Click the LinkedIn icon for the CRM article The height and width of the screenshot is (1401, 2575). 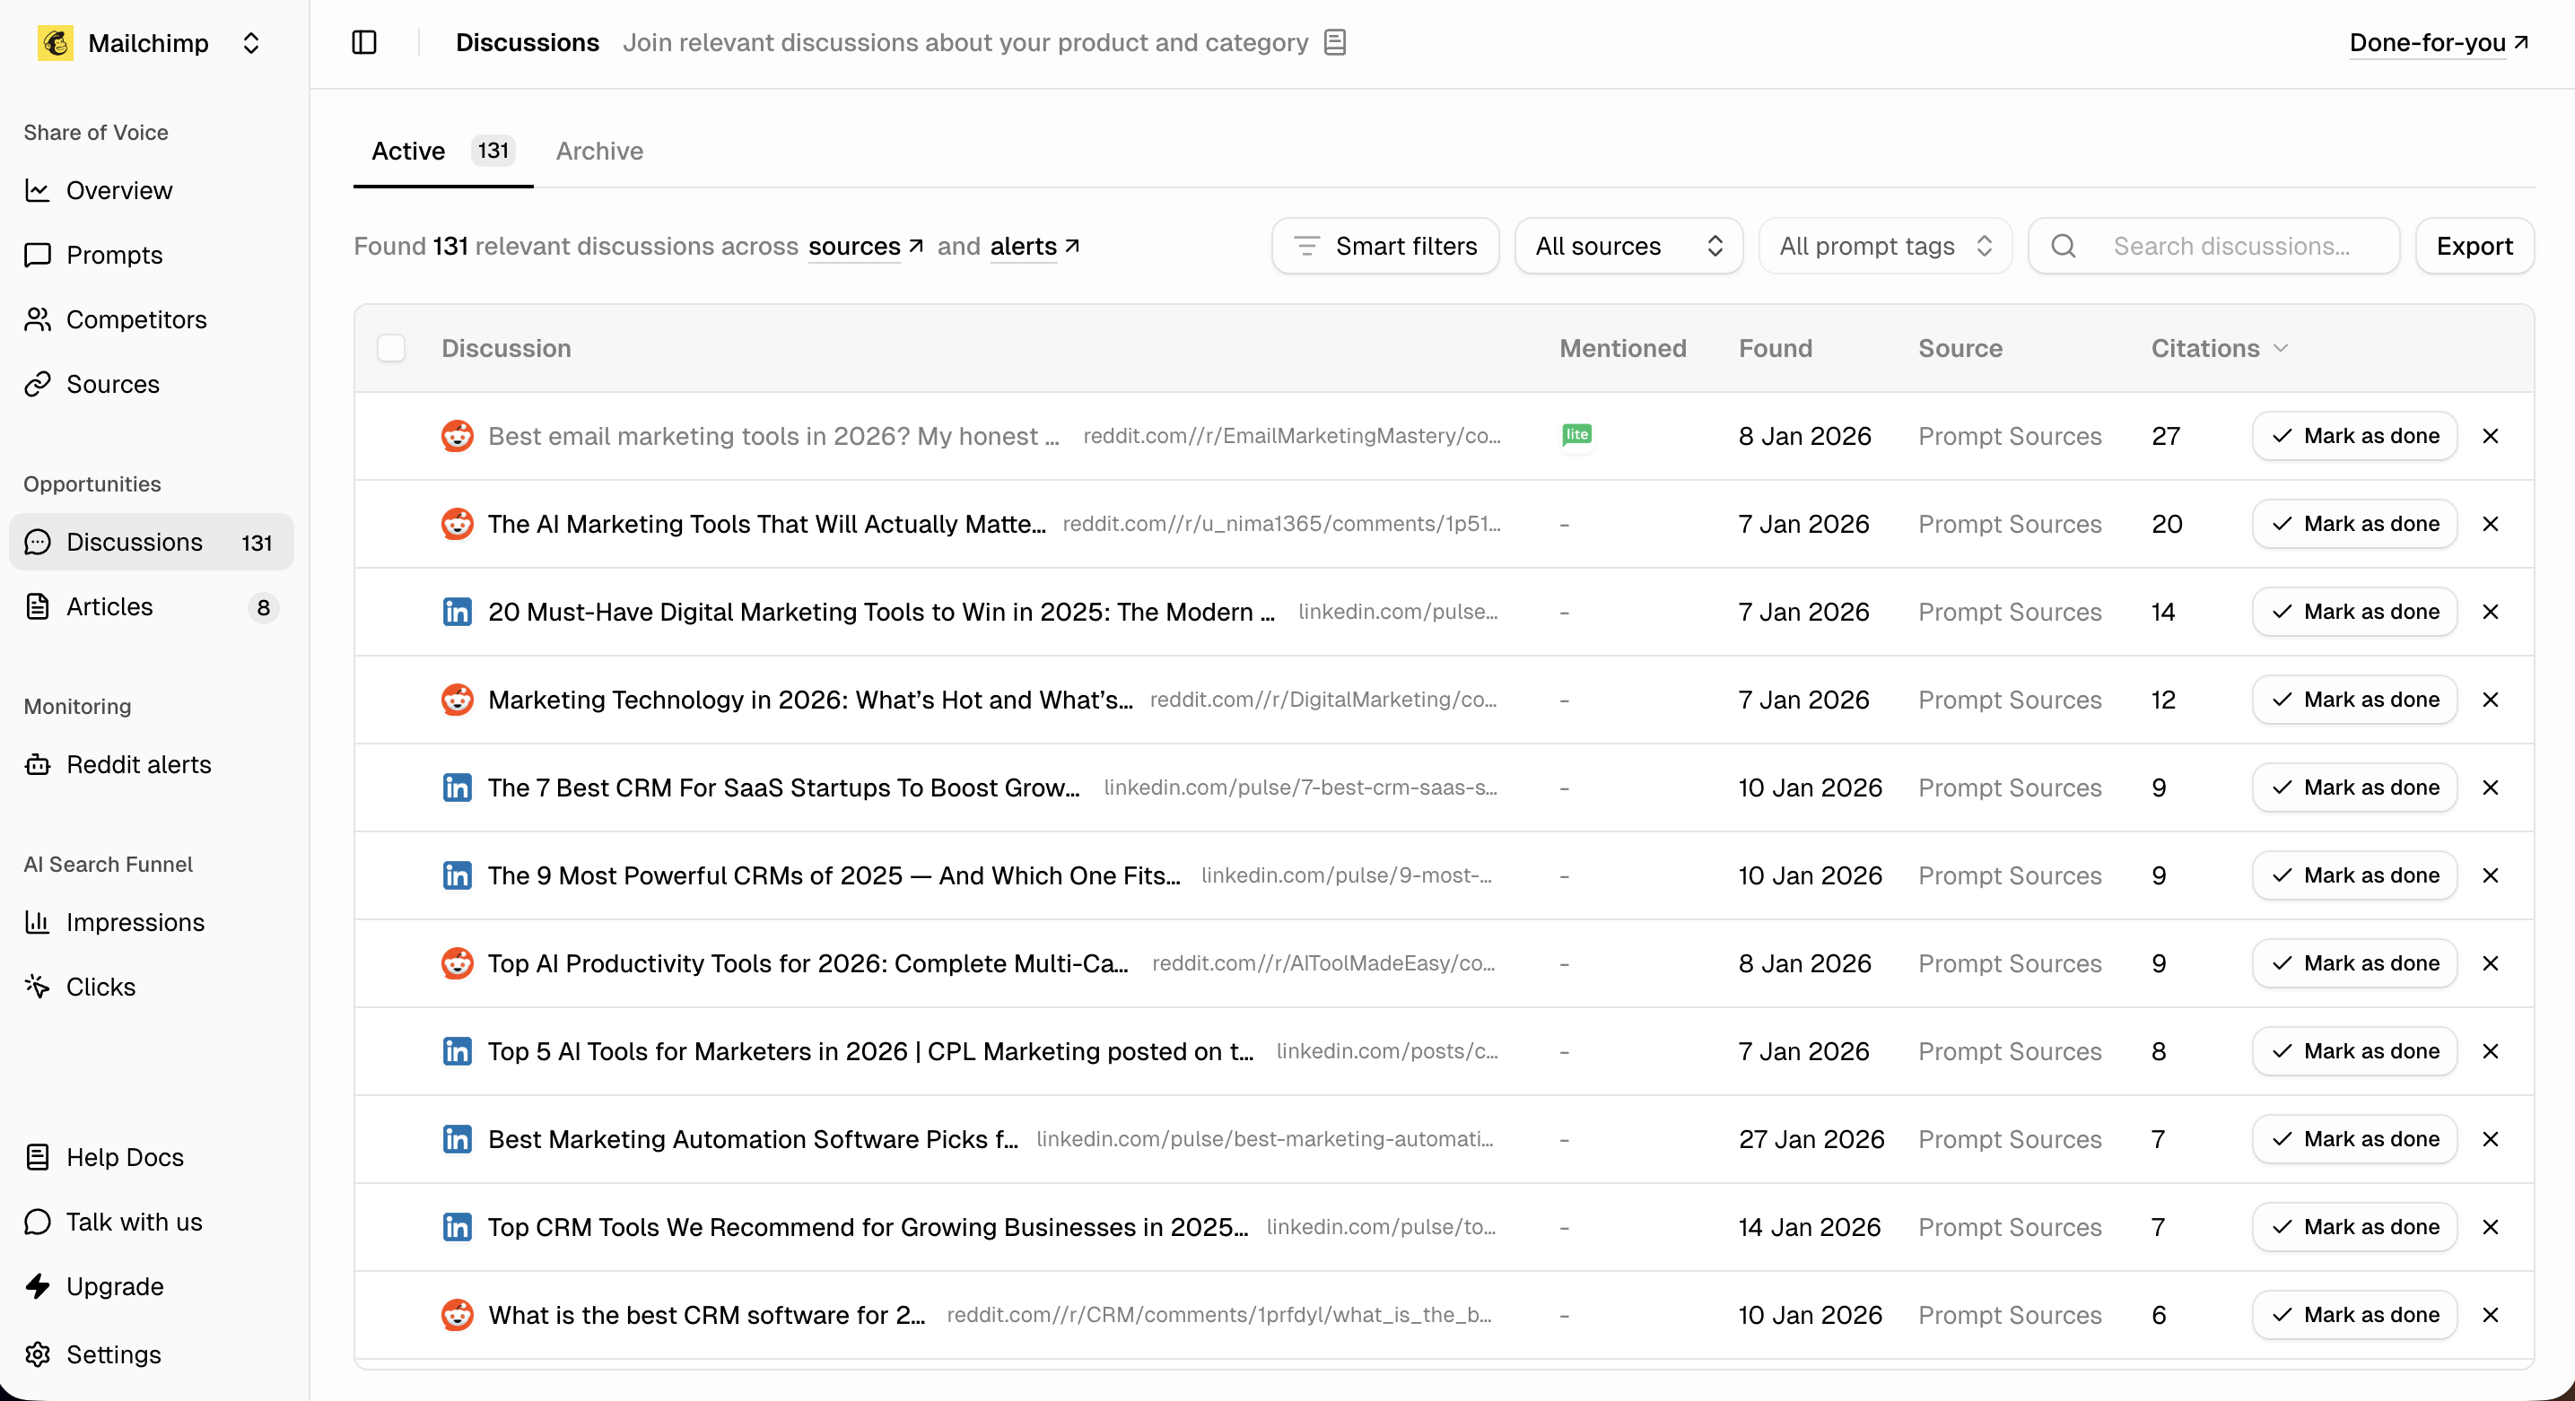click(x=456, y=788)
